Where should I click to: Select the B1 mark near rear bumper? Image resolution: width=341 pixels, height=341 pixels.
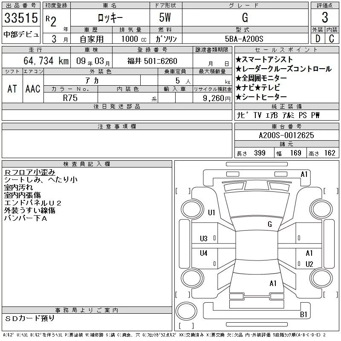tap(303, 315)
